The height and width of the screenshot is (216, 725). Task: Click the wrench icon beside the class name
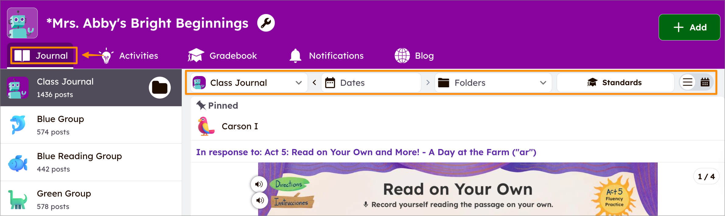(265, 23)
